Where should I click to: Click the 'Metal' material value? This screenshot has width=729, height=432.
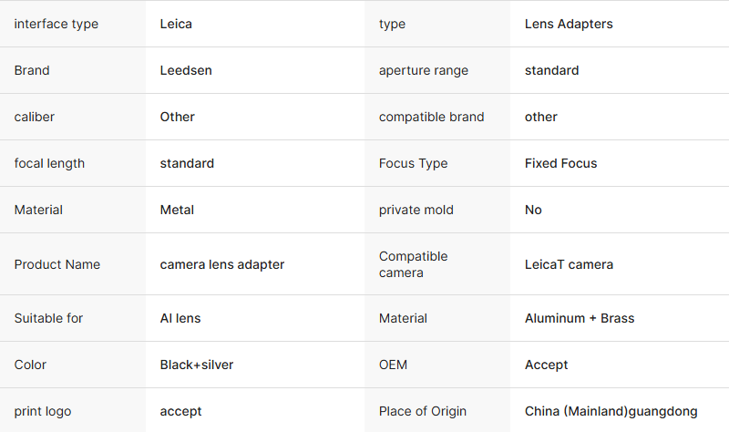(177, 210)
